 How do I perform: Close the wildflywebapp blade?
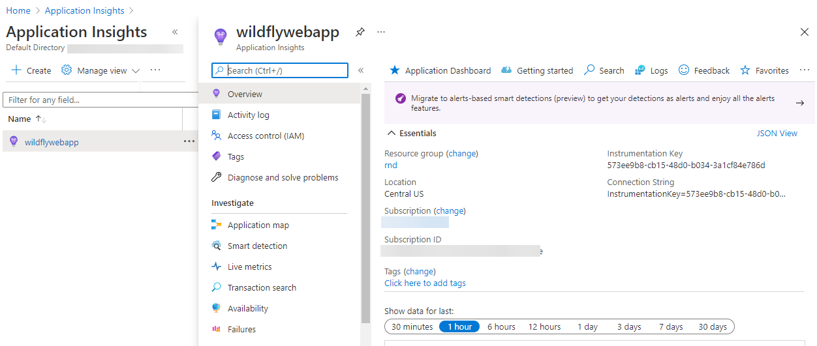pyautogui.click(x=804, y=32)
